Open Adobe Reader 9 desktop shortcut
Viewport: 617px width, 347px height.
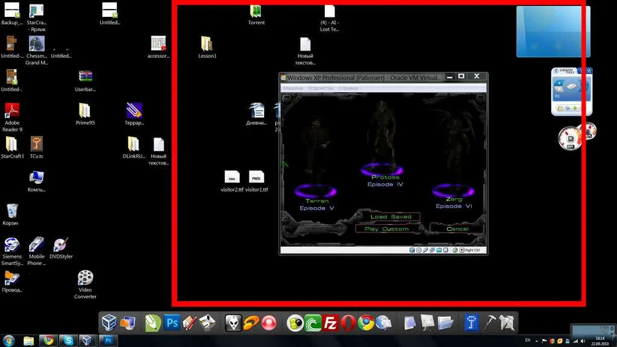pos(12,117)
